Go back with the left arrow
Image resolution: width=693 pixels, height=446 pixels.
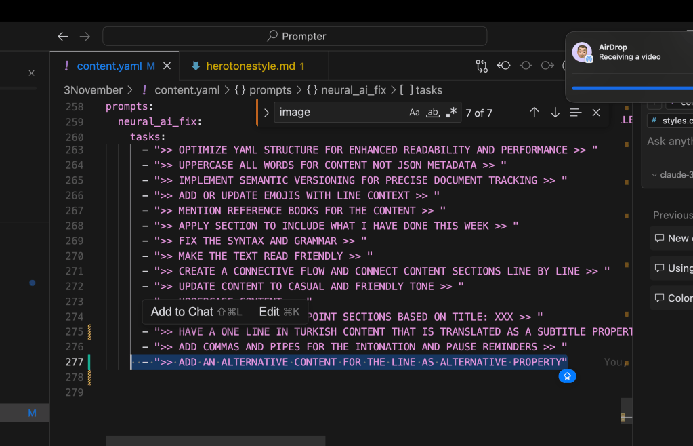63,36
